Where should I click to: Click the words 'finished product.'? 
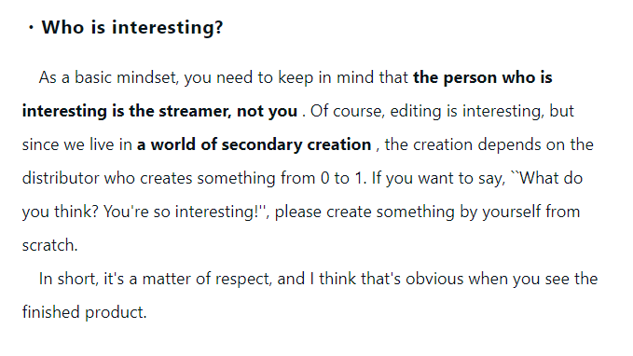tap(85, 312)
